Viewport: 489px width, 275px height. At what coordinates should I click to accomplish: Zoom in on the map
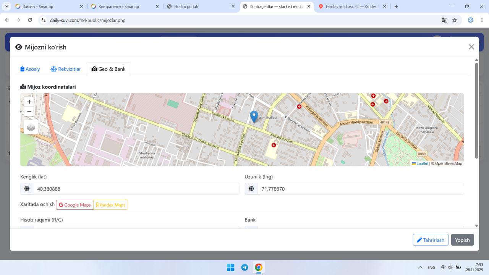(x=29, y=102)
